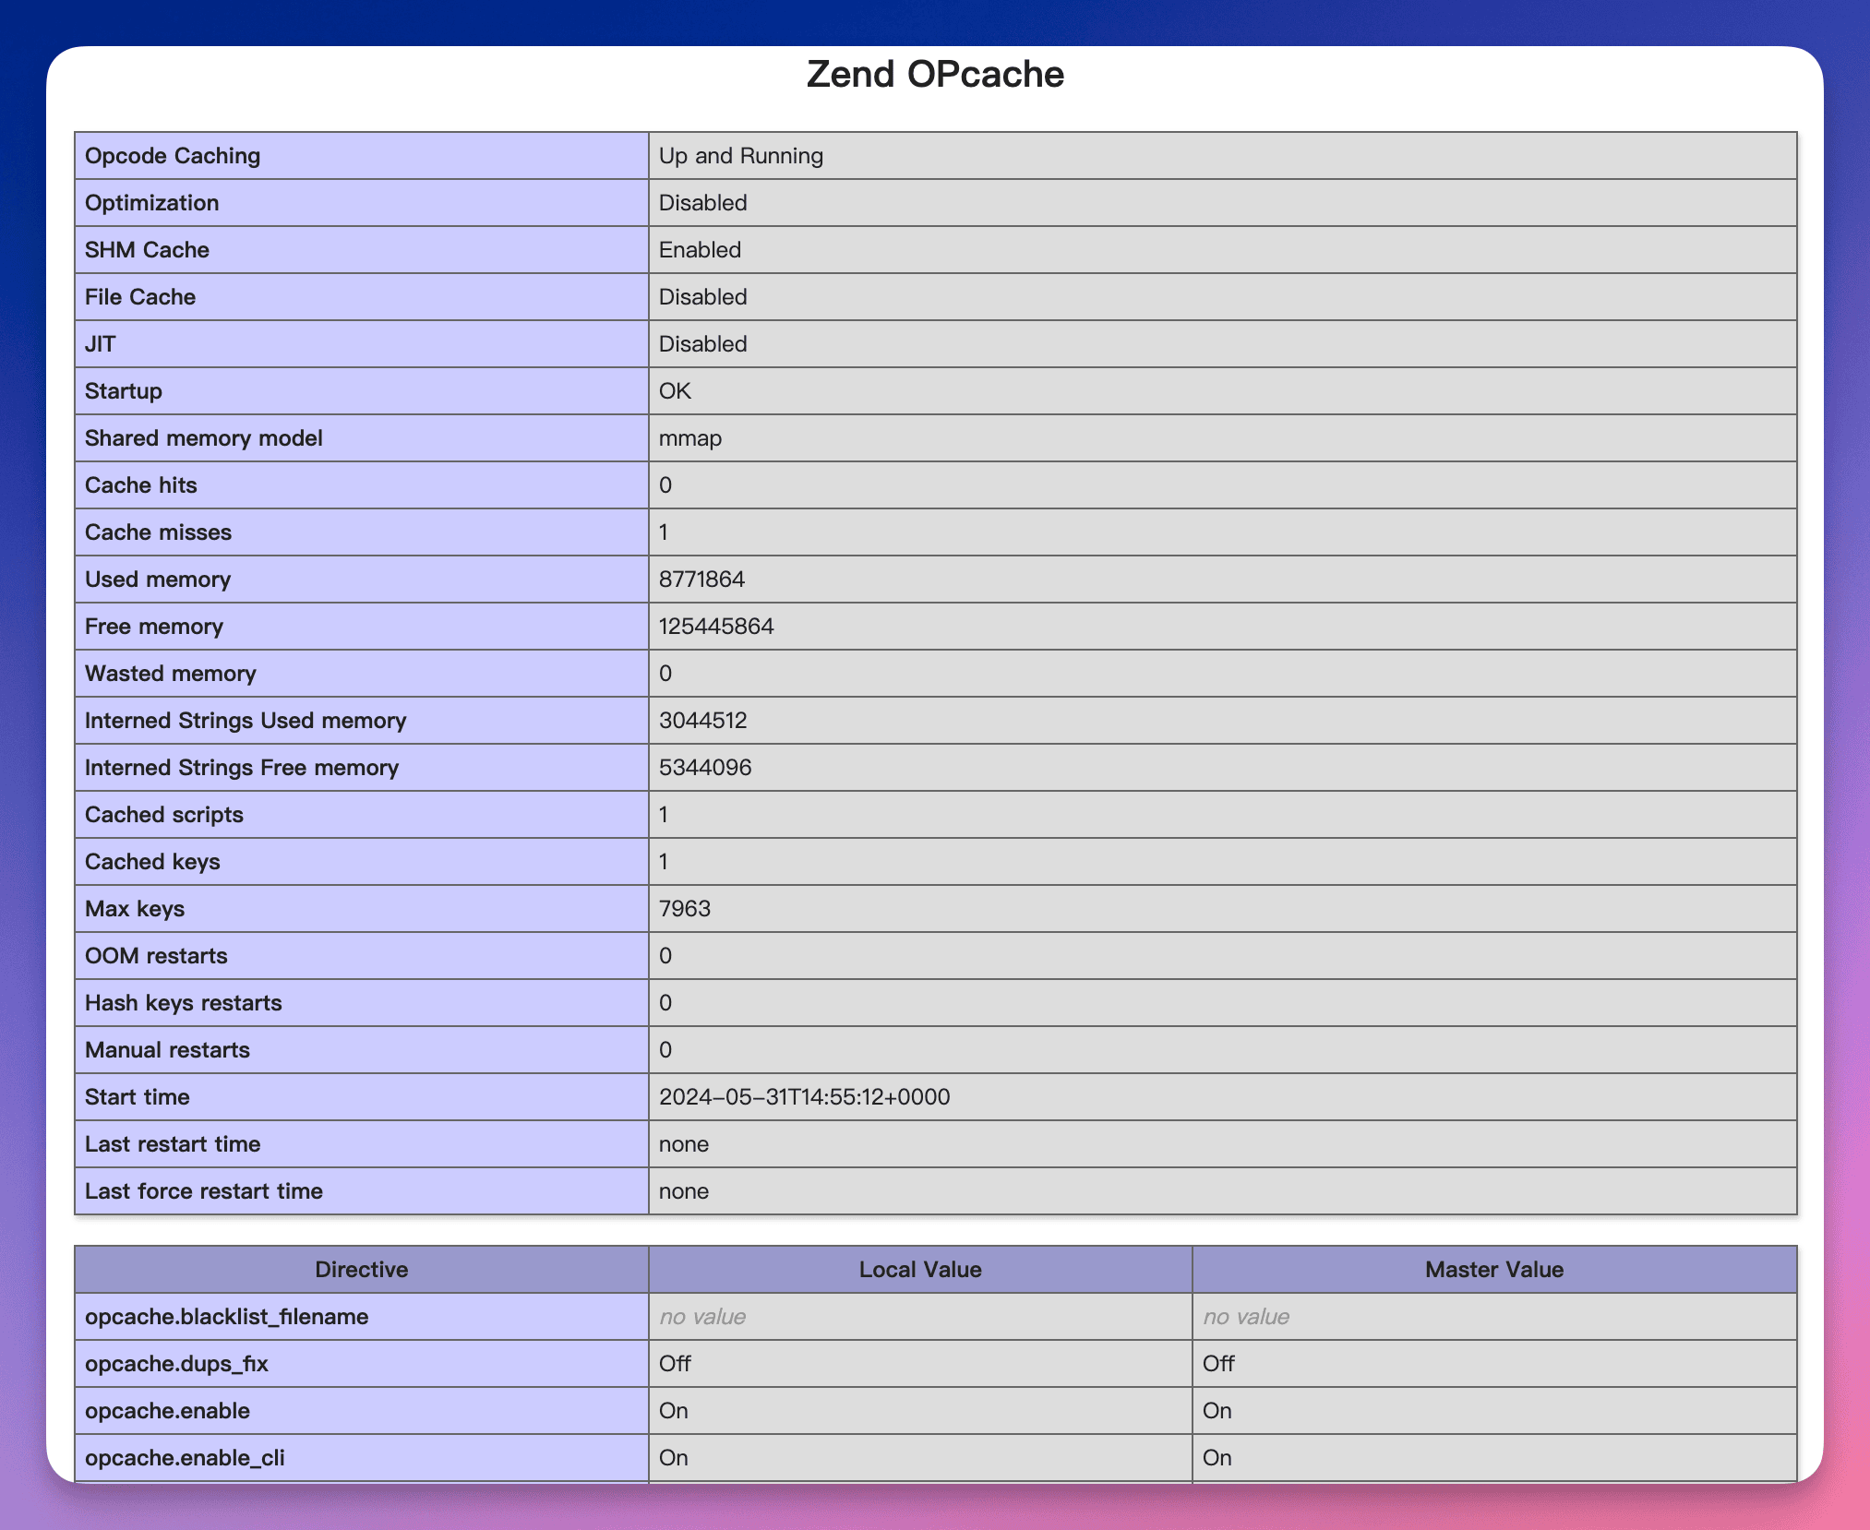Screen dimensions: 1870x1530
Task: Click the OK value for Startup
Action: click(x=675, y=391)
